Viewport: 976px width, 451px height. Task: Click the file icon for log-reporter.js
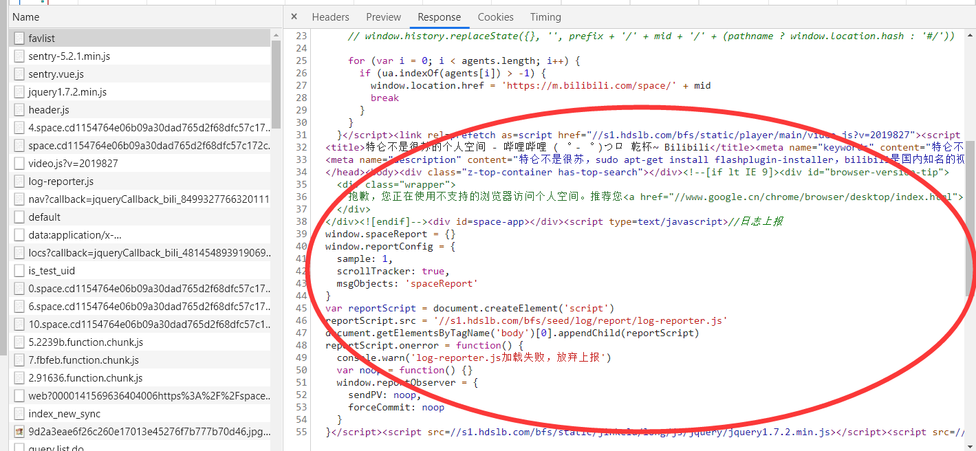pos(19,181)
